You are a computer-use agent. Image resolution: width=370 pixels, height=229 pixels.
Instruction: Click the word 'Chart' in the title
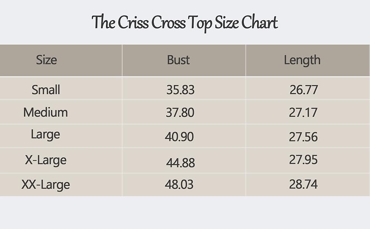[x=259, y=22]
